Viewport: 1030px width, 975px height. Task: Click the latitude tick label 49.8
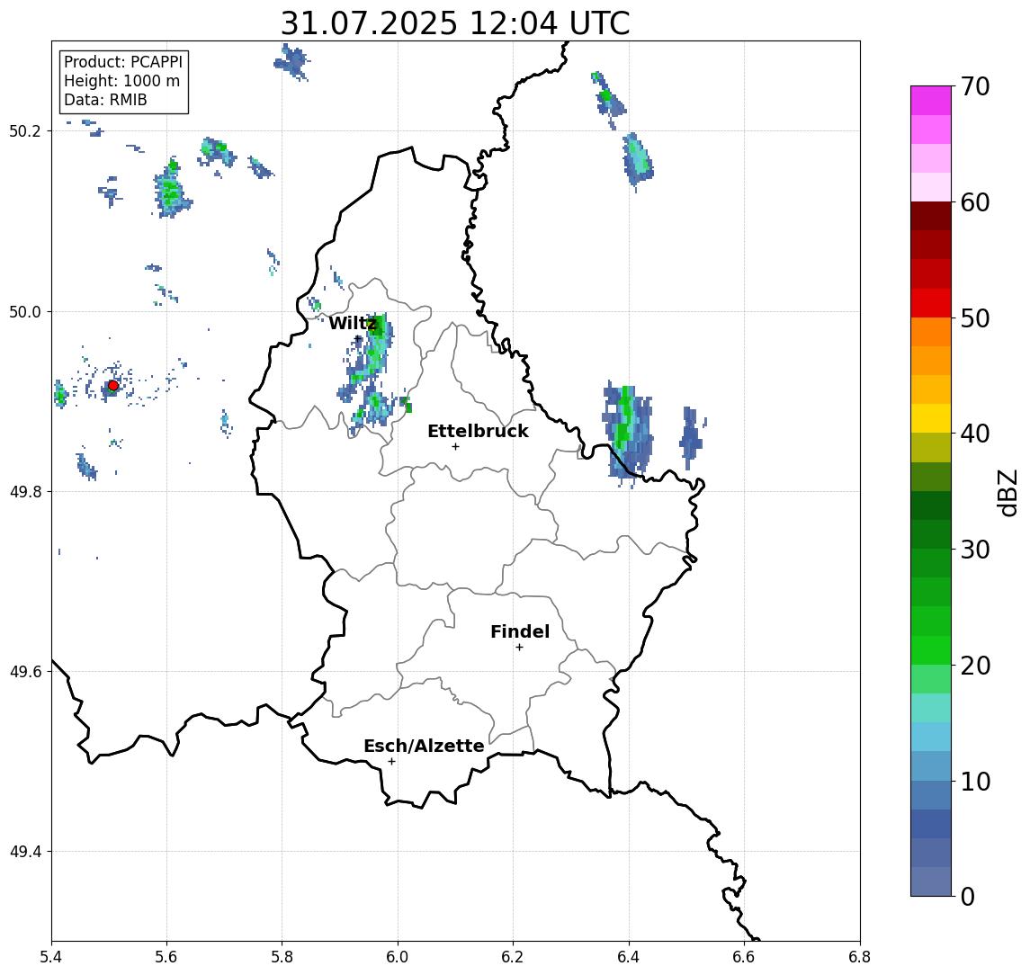pyautogui.click(x=24, y=491)
